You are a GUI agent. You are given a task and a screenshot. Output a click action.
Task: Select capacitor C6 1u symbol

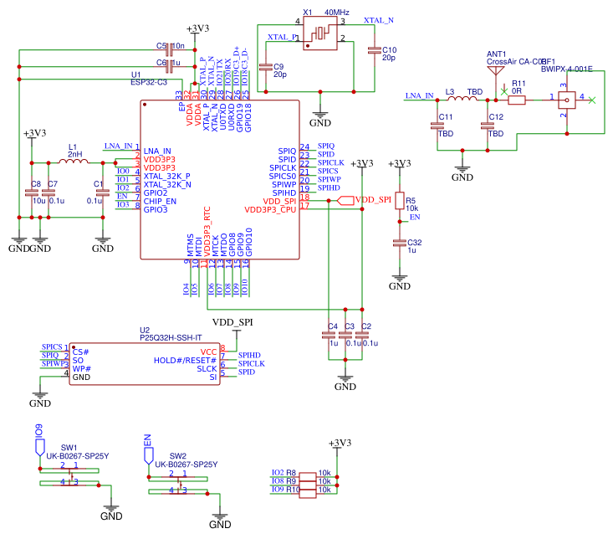170,67
